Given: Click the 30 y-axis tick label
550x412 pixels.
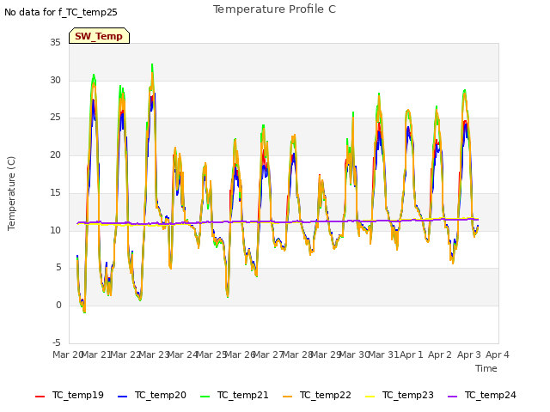Looking at the screenshot, I should pyautogui.click(x=55, y=80).
